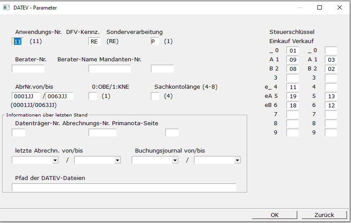
Task: Focus the Berater-Nr. input field
Action: tap(28, 69)
